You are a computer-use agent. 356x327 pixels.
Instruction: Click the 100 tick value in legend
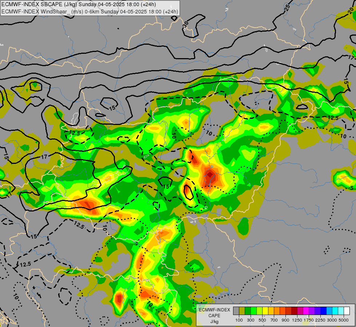[x=239, y=320]
